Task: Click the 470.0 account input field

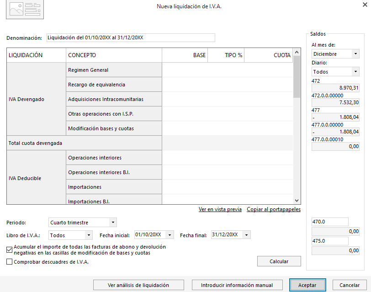Action: tap(330, 222)
